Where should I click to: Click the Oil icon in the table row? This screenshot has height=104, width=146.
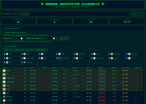(4, 74)
